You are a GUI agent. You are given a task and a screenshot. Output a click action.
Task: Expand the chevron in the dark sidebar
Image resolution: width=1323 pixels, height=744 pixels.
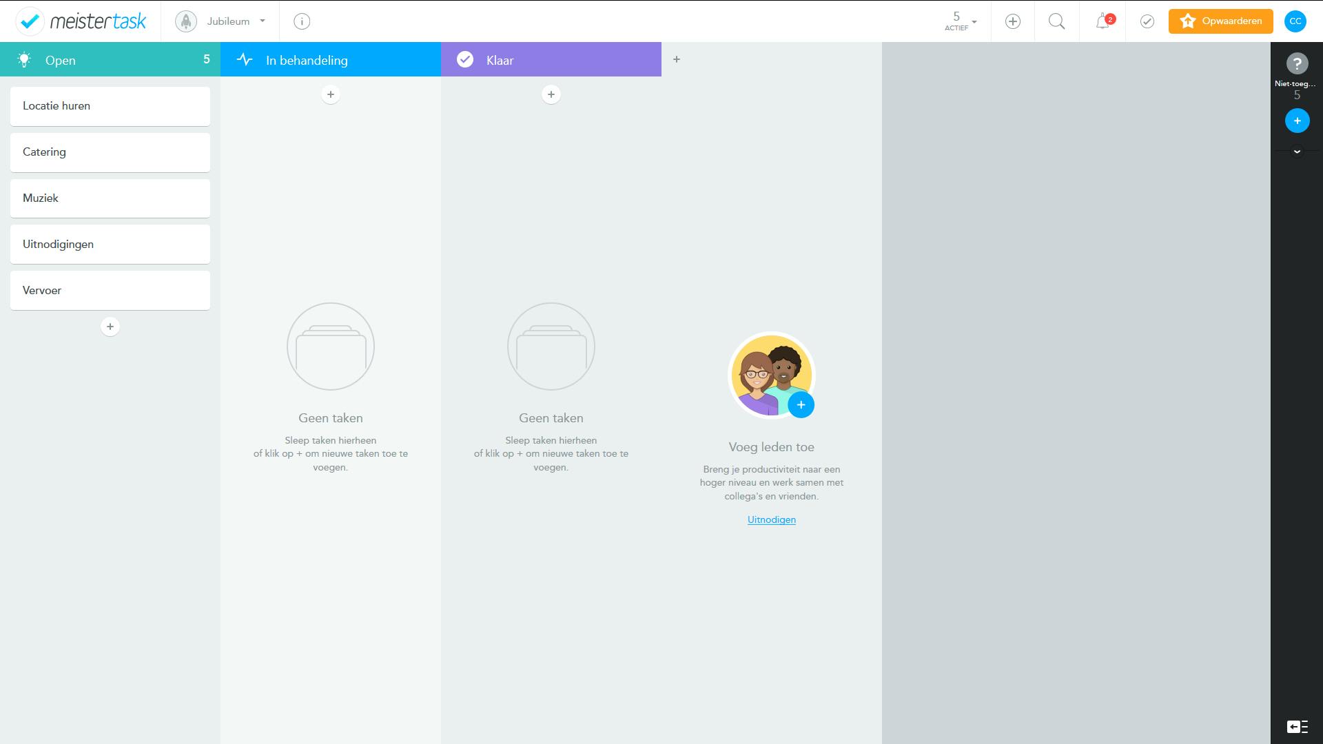tap(1297, 152)
